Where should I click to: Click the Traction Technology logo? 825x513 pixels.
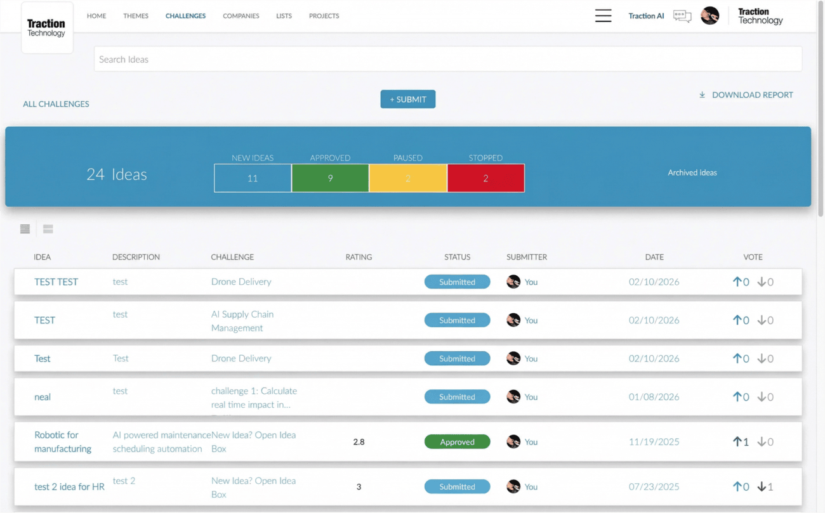47,27
